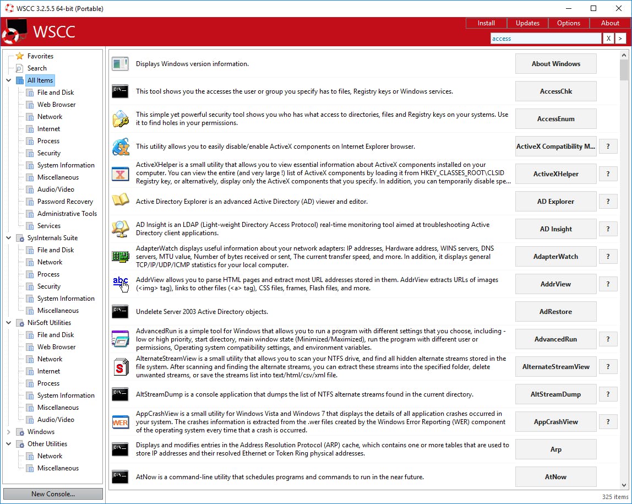Screen dimensions: 632x504
Task: Launch the Arp tool
Action: [x=556, y=449]
